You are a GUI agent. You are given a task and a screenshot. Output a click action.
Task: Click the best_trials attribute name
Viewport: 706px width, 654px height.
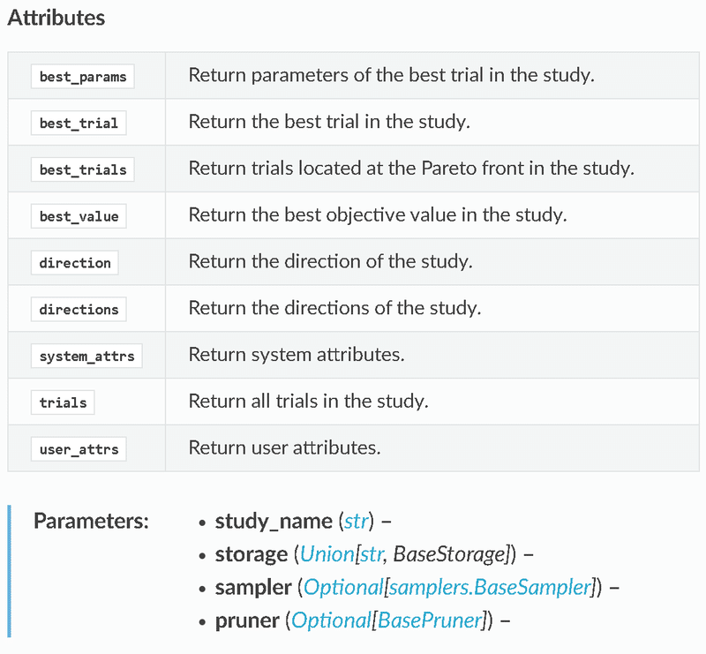click(83, 169)
